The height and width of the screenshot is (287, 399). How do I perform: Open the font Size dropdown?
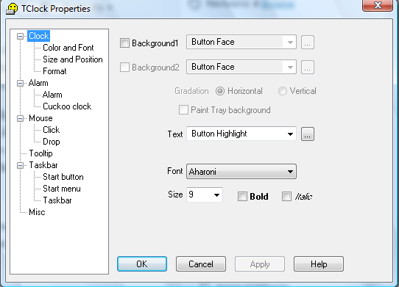coord(205,195)
